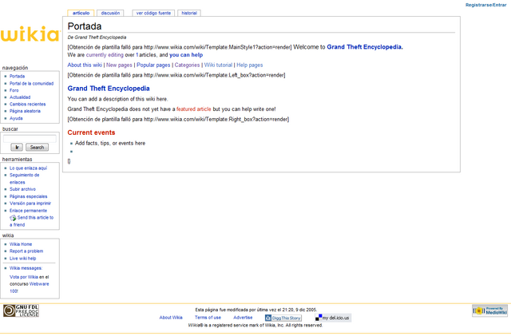Image resolution: width=511 pixels, height=336 pixels.
Task: Open the Webware 100 link
Action: click(39, 284)
